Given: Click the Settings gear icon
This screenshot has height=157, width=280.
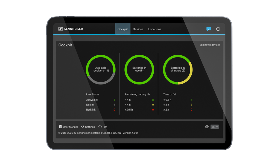Looking at the screenshot, I should 83,127.
